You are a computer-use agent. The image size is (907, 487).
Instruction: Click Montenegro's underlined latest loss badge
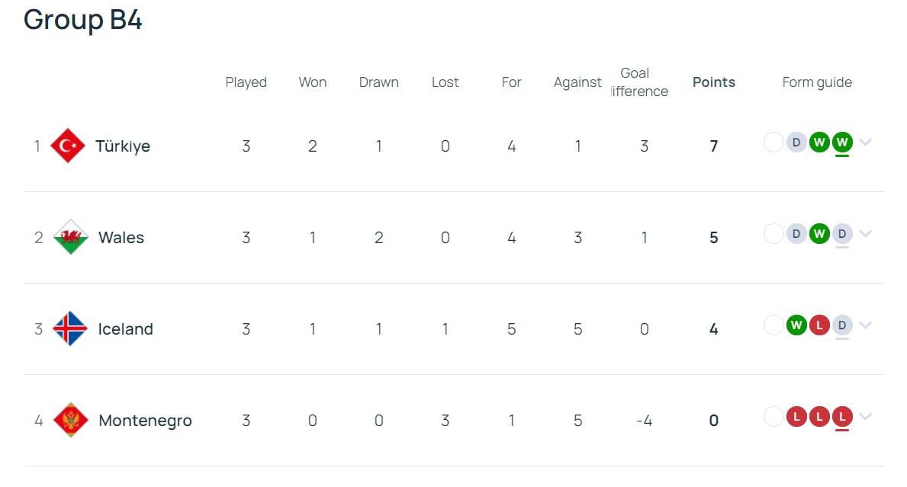[842, 417]
